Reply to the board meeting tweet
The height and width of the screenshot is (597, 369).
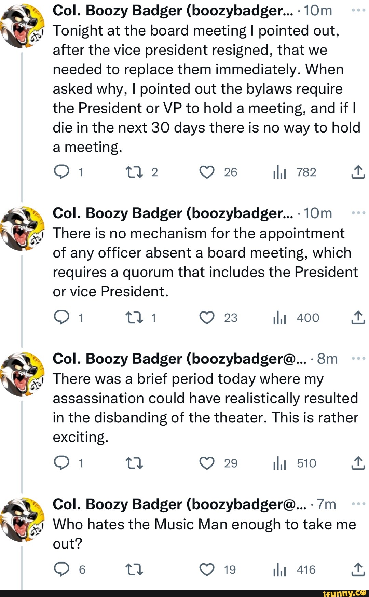click(x=62, y=172)
